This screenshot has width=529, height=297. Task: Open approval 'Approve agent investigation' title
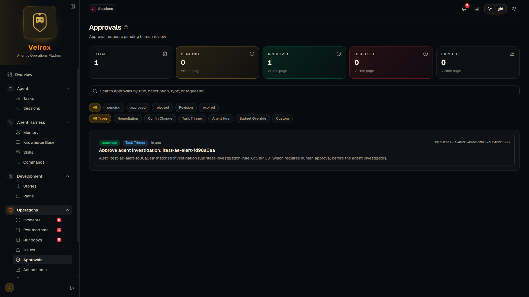tap(157, 150)
